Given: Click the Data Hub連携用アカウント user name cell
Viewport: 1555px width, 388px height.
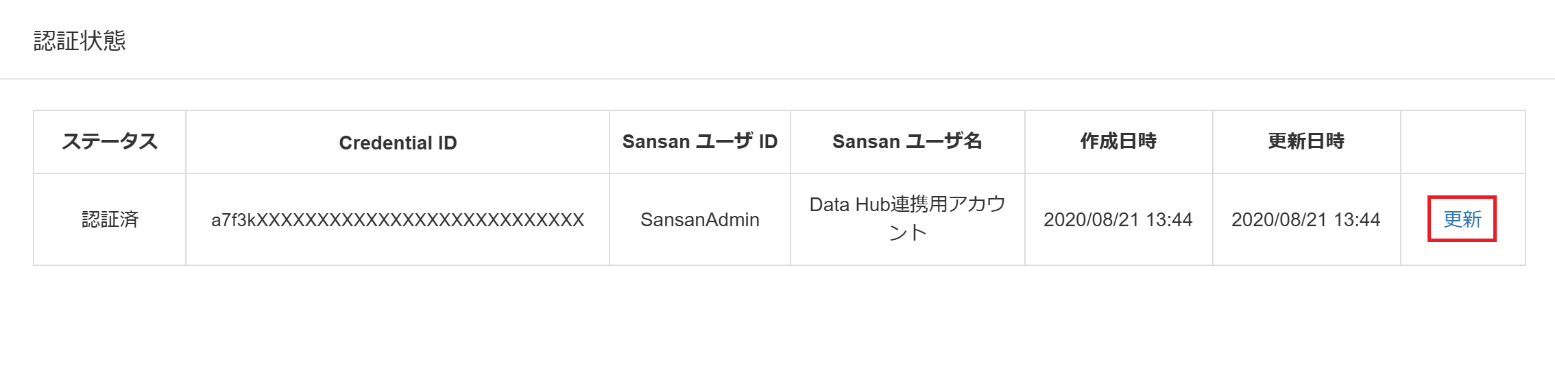Looking at the screenshot, I should pyautogui.click(x=908, y=219).
